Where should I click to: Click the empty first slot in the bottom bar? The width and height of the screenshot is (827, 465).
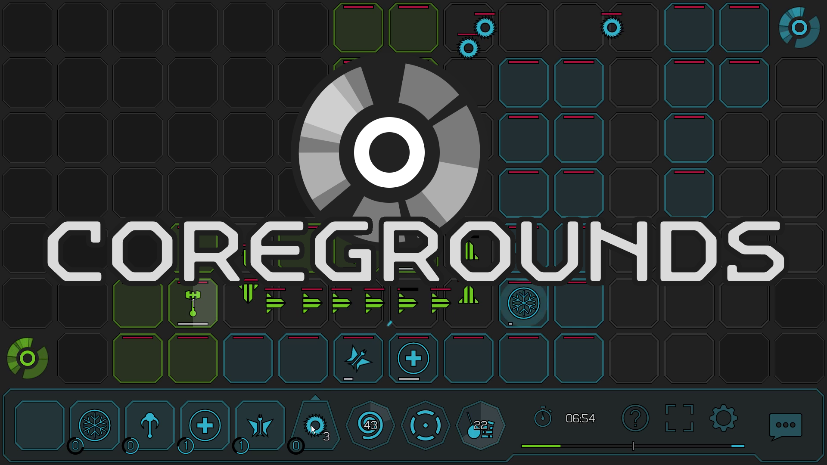39,425
